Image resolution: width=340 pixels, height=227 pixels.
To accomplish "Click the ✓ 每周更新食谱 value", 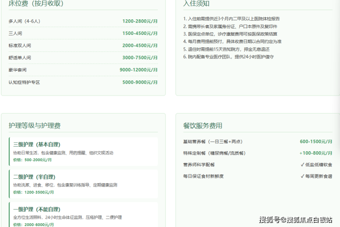I will click(x=317, y=176).
